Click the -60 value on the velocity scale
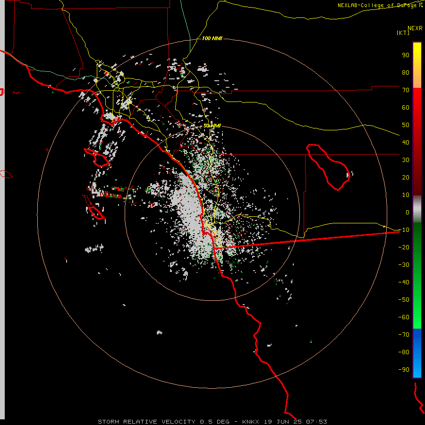This screenshot has width=425, height=425. pyautogui.click(x=404, y=317)
